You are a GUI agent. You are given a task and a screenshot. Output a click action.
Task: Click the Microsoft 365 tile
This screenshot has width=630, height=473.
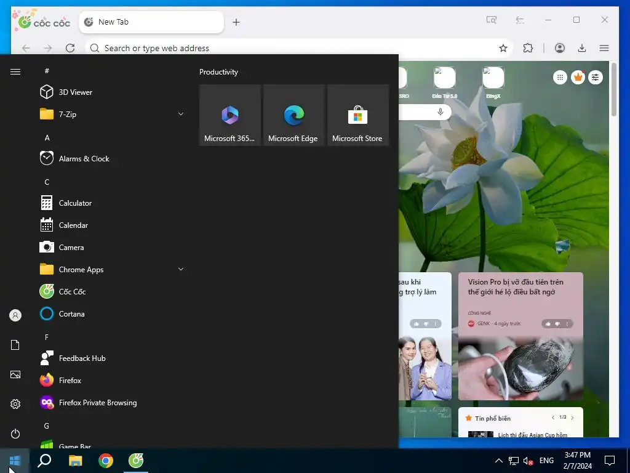tap(230, 115)
